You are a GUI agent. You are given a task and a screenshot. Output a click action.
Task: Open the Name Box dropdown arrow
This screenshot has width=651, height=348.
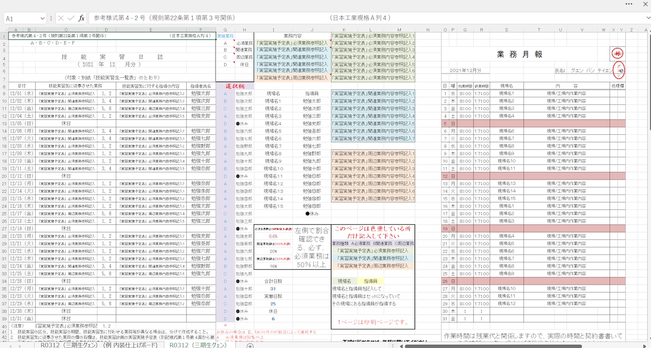(x=42, y=19)
